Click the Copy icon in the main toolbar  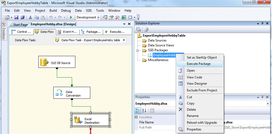point(36,17)
